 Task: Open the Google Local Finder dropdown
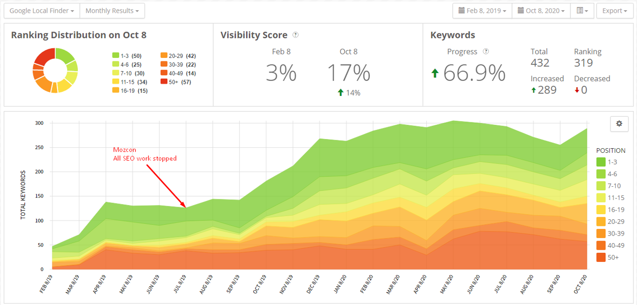coord(45,11)
